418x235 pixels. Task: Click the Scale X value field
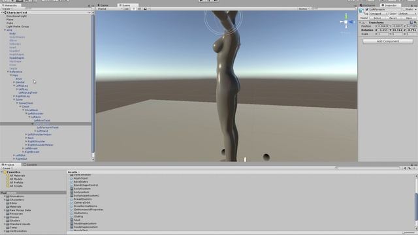pos(383,34)
